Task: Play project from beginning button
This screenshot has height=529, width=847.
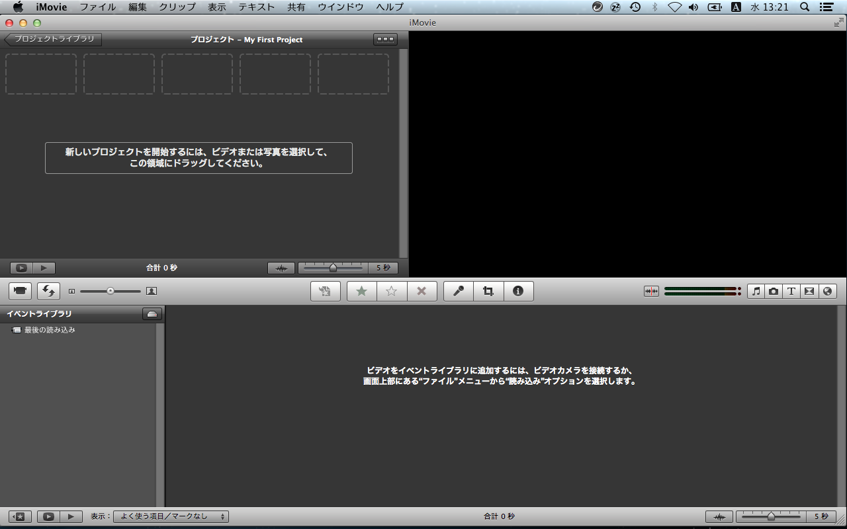Action: tap(44, 268)
